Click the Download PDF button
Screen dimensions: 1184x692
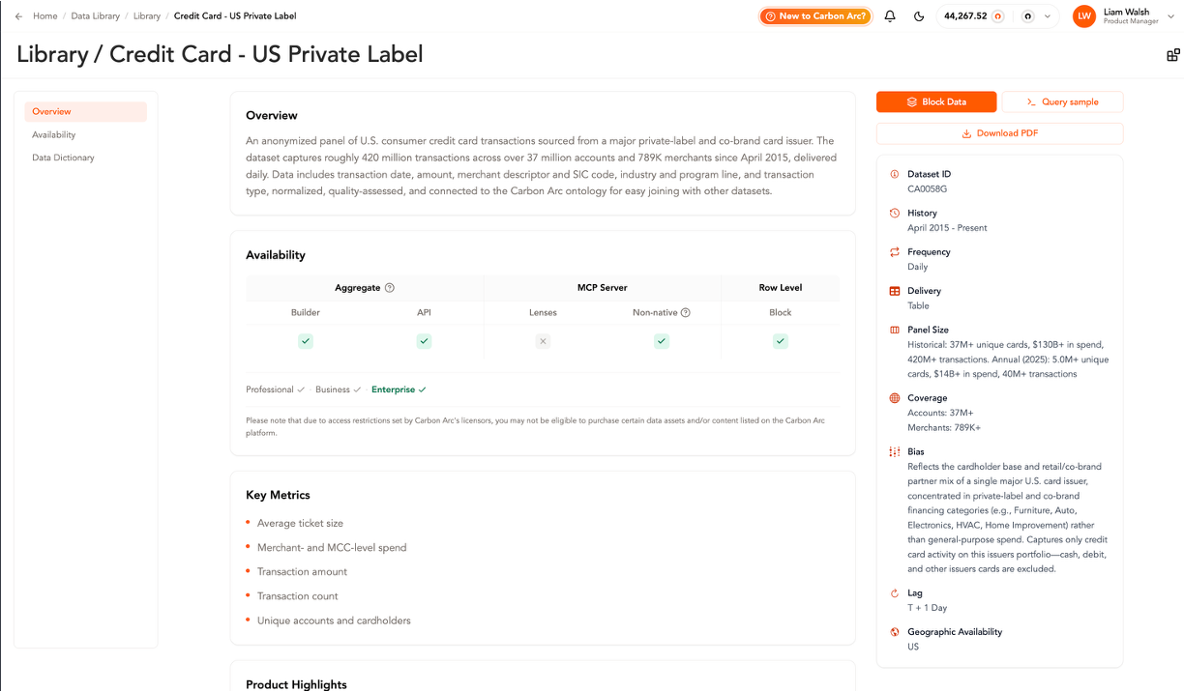[999, 133]
